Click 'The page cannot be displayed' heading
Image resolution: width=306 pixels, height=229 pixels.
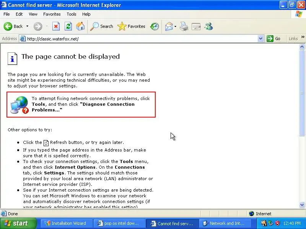coord(70,56)
